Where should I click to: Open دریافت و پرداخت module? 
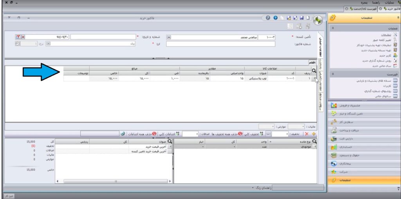(x=364, y=130)
